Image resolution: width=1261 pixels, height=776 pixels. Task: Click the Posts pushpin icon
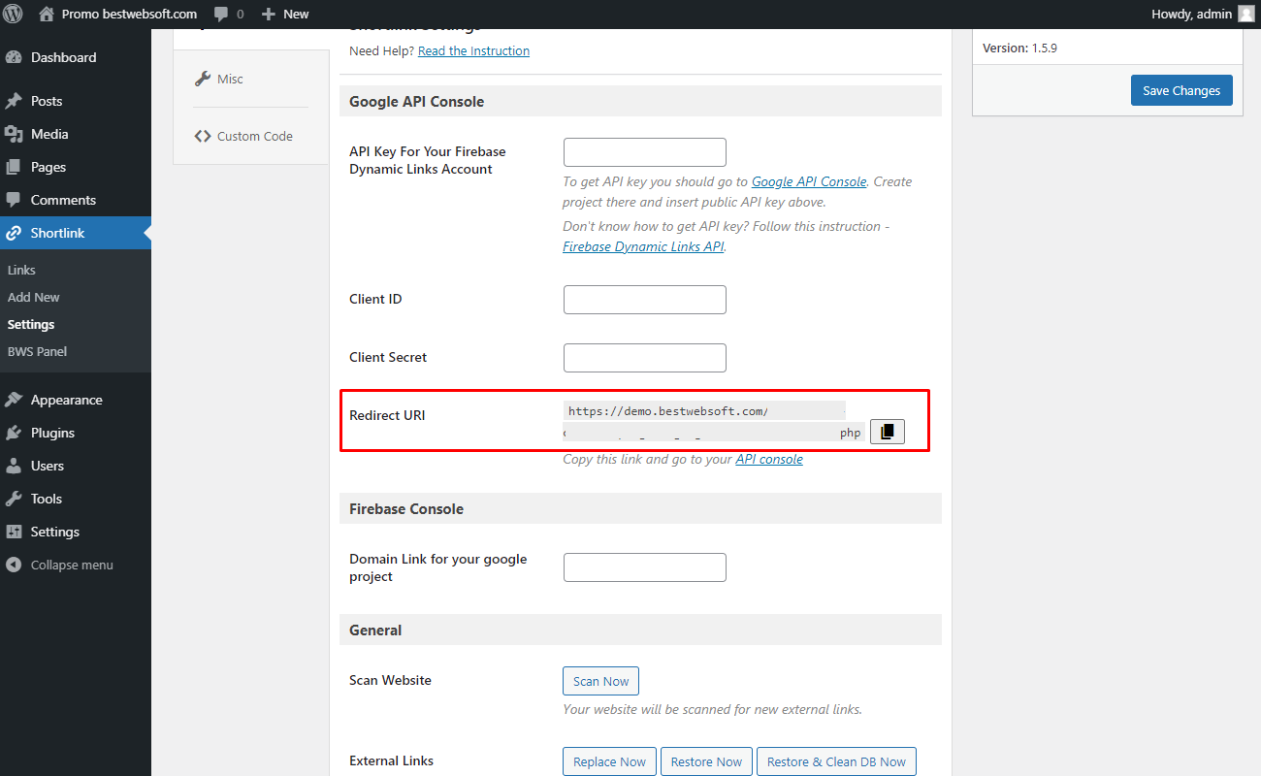point(14,101)
